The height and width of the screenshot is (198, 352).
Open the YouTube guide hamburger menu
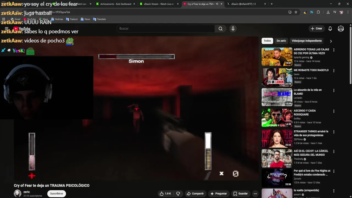[7, 29]
